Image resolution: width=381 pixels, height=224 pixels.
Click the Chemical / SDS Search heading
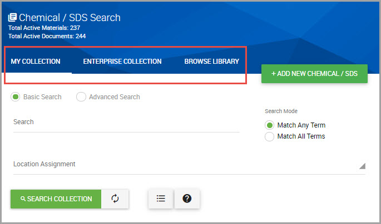click(70, 18)
